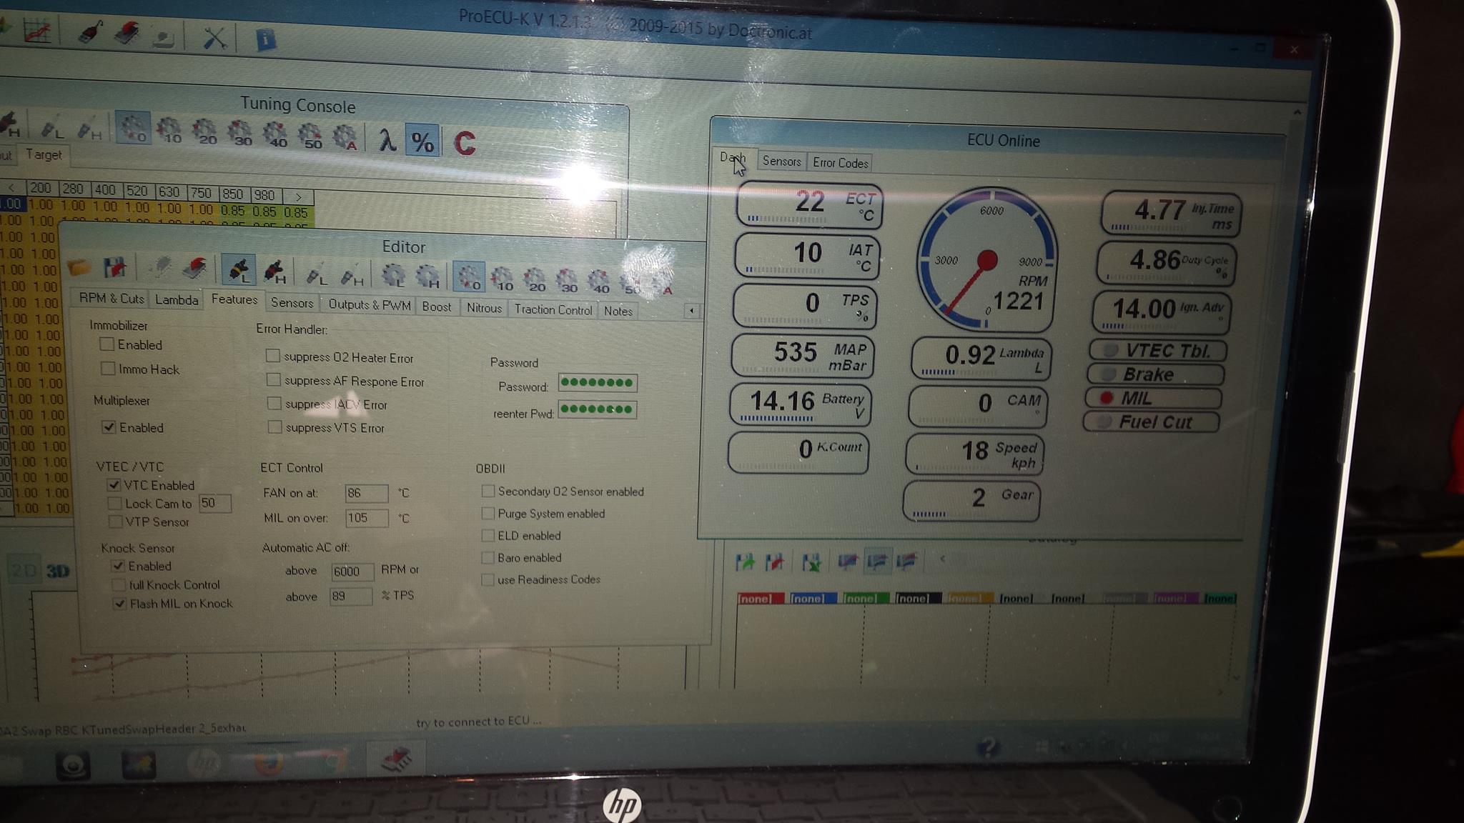Select the low cam injector L icon in Editor
The height and width of the screenshot is (823, 1464).
[238, 270]
